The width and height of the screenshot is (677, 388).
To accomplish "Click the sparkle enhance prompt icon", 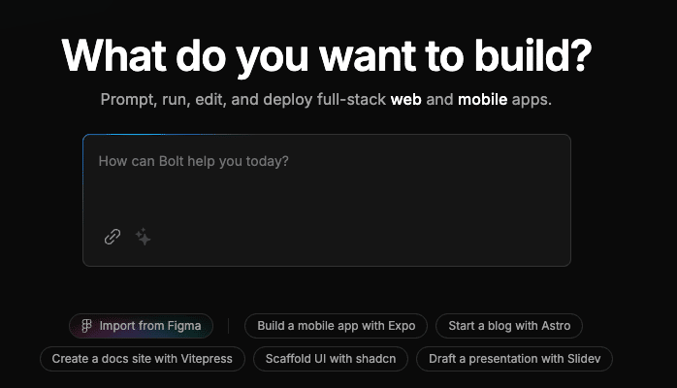I will 144,237.
